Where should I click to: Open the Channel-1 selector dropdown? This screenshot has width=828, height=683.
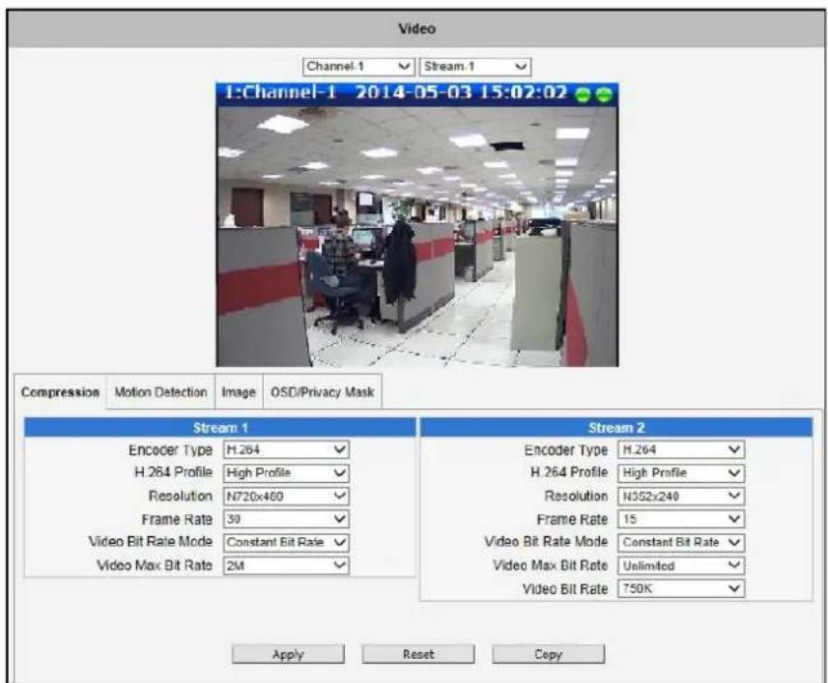pyautogui.click(x=358, y=67)
